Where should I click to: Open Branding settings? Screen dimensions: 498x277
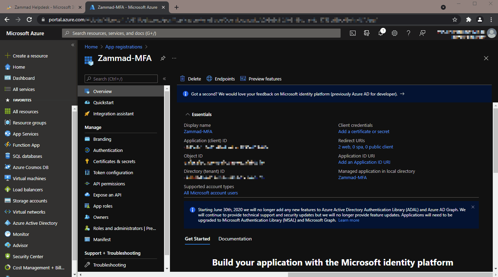pyautogui.click(x=120, y=139)
